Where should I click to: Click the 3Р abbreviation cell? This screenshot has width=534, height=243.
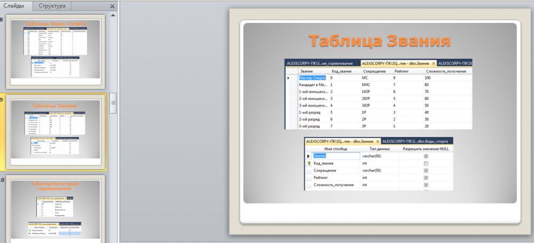(x=376, y=126)
